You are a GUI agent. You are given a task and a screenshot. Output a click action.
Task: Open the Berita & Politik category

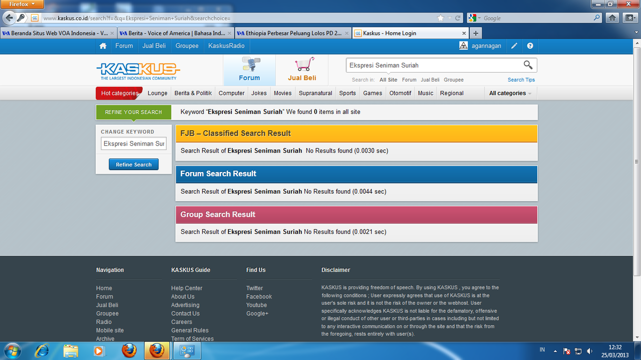[193, 93]
